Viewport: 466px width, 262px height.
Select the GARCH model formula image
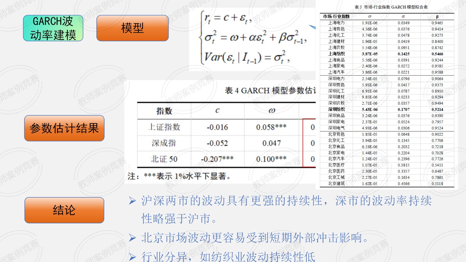point(252,39)
